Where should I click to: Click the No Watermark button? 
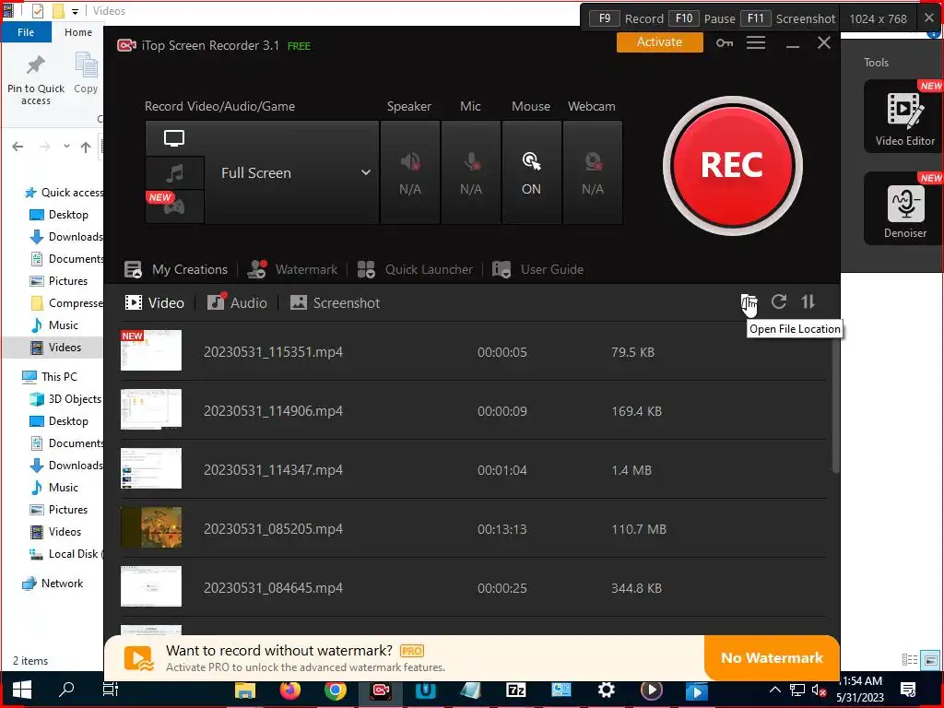pyautogui.click(x=772, y=658)
